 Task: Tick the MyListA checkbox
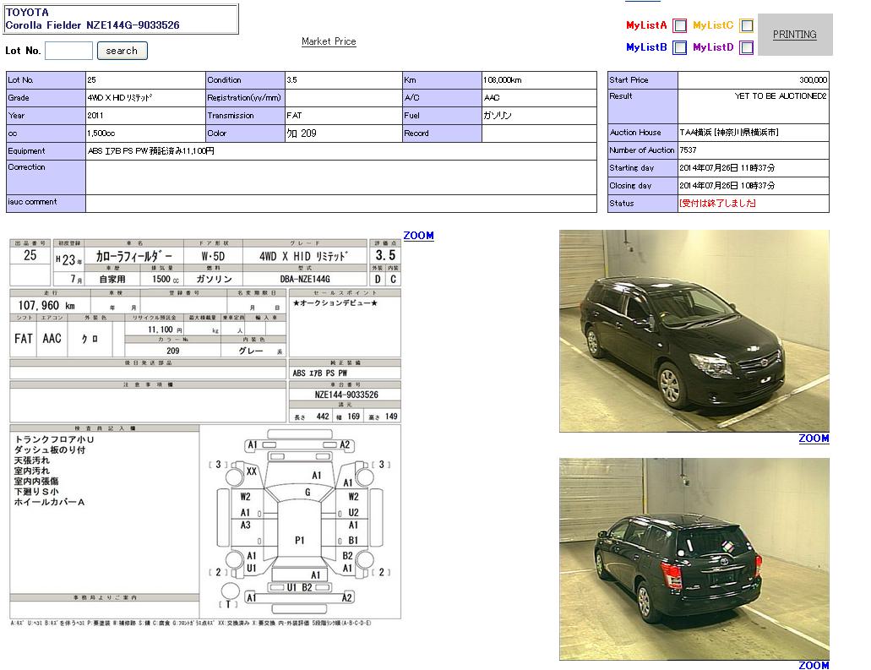click(679, 25)
